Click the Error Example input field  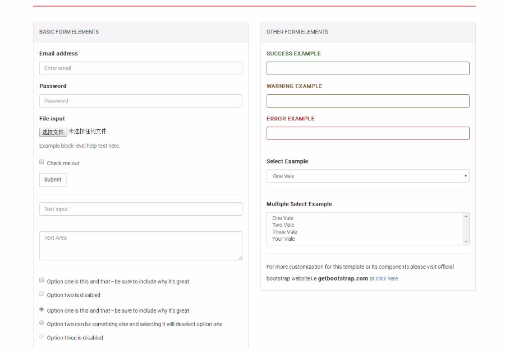tap(368, 133)
